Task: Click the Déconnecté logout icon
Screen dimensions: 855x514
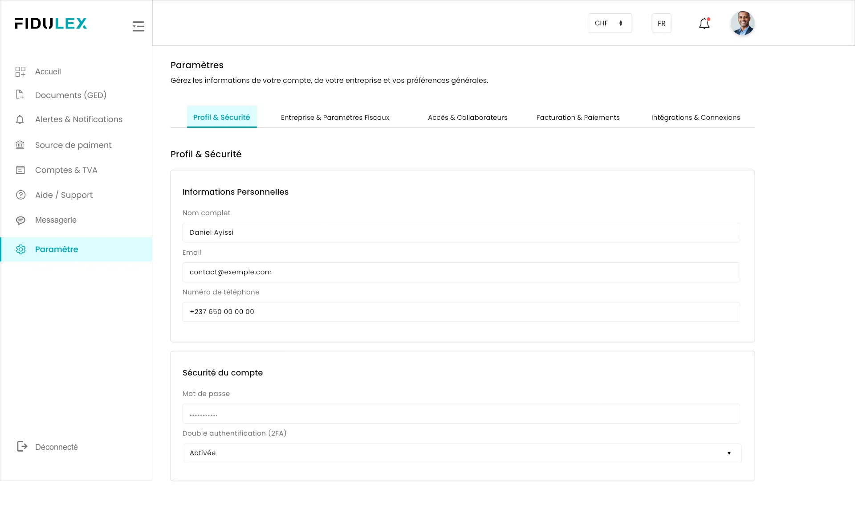Action: [22, 446]
